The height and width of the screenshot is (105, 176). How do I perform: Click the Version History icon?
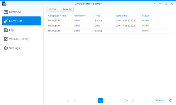point(6,39)
